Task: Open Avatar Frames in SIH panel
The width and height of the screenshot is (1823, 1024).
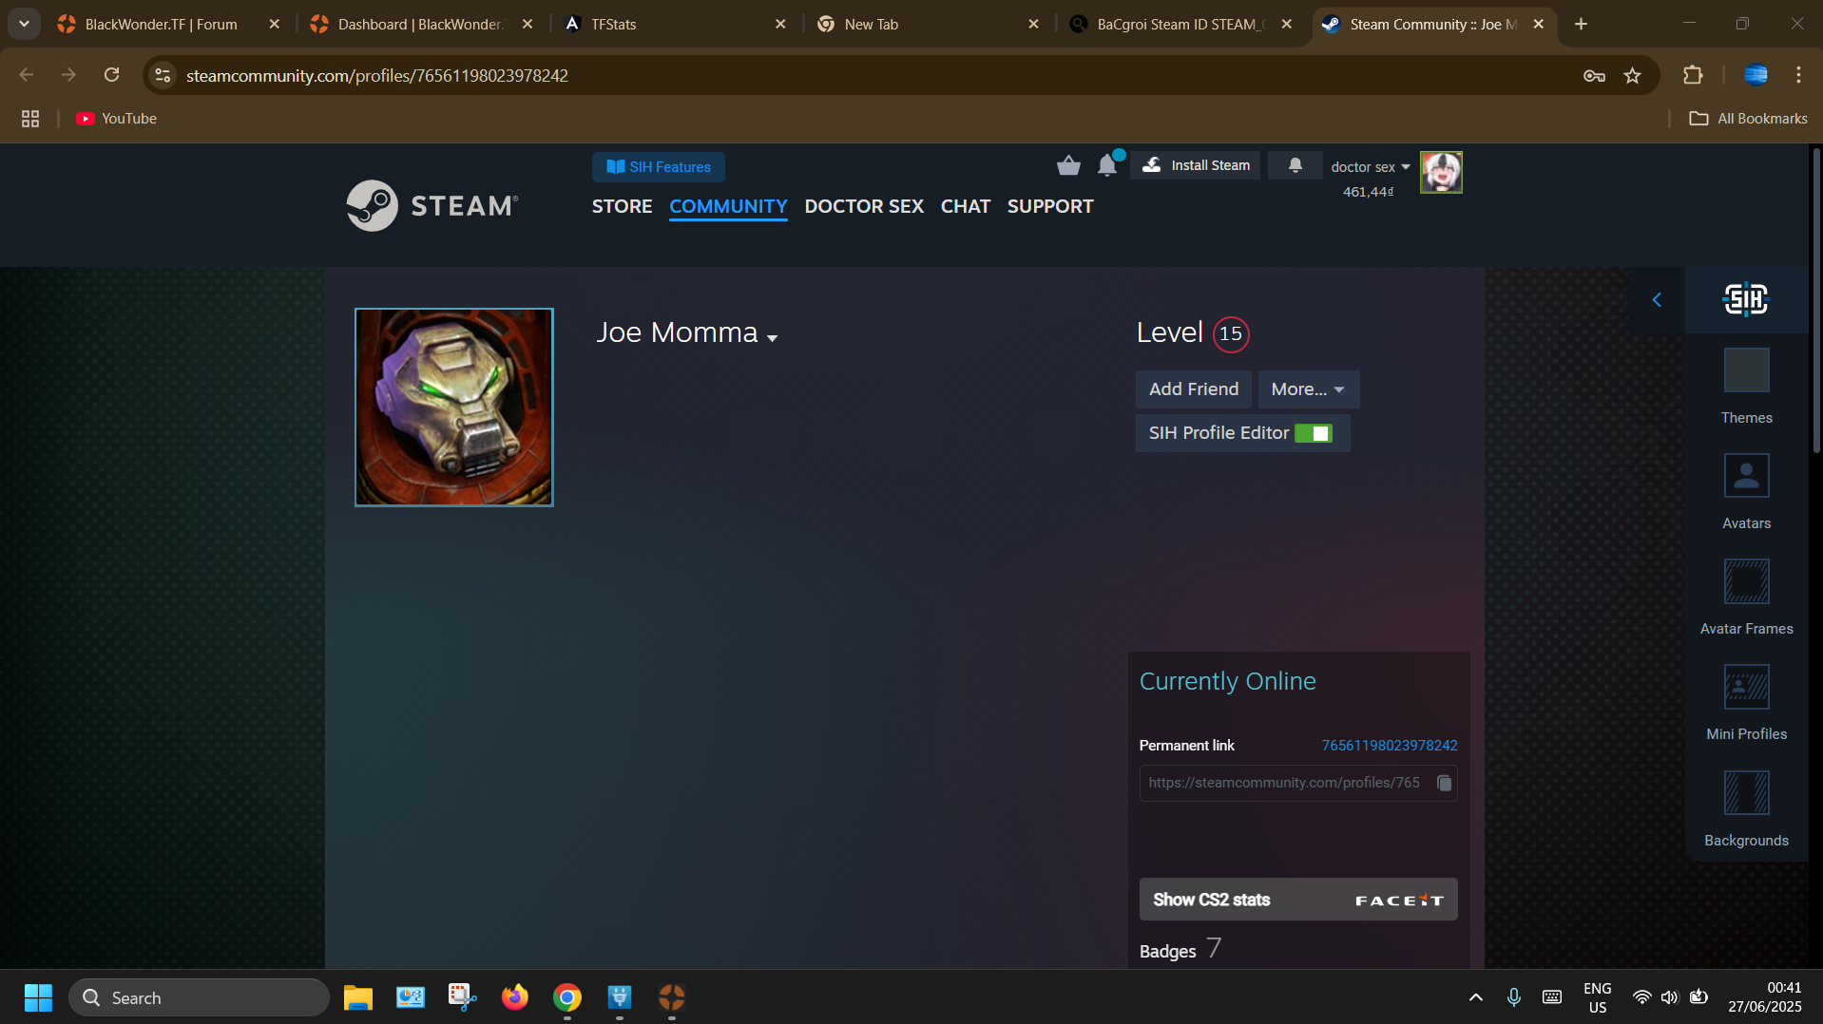Action: click(x=1746, y=581)
